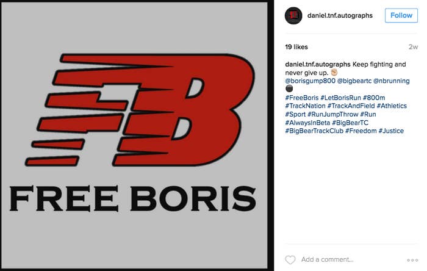Screen dimensions: 427x271
Task: Click the 19 likes count
Action: point(296,47)
